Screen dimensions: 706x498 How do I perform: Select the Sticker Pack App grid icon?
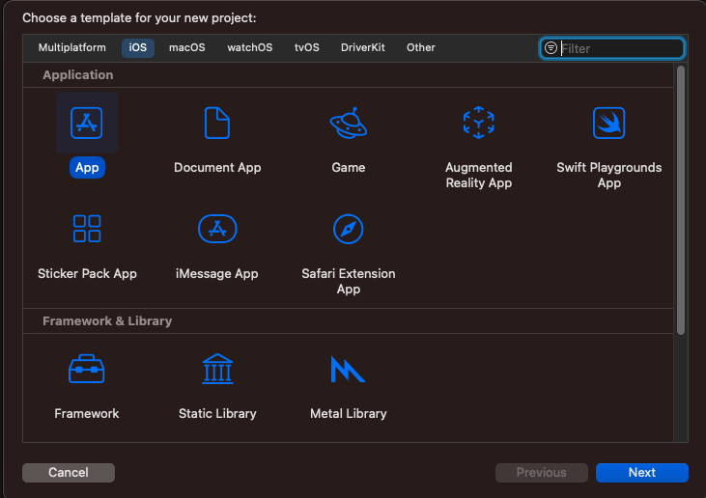(x=87, y=229)
